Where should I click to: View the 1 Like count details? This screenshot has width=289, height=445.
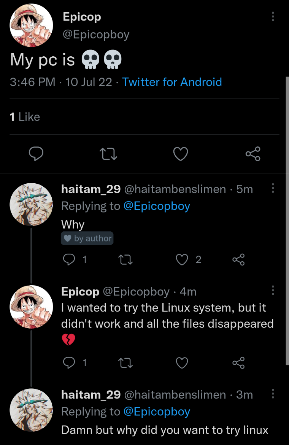(x=24, y=117)
